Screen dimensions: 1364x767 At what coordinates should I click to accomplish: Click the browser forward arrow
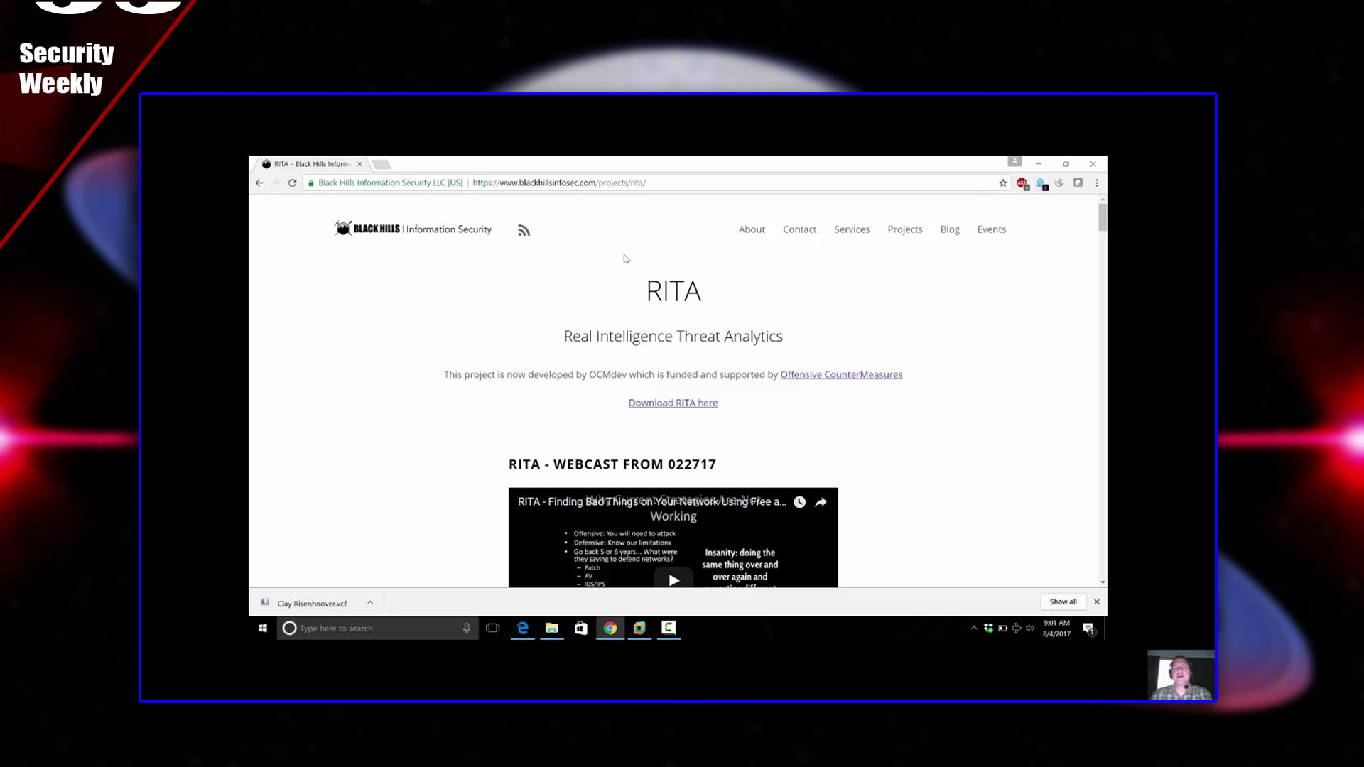coord(276,183)
